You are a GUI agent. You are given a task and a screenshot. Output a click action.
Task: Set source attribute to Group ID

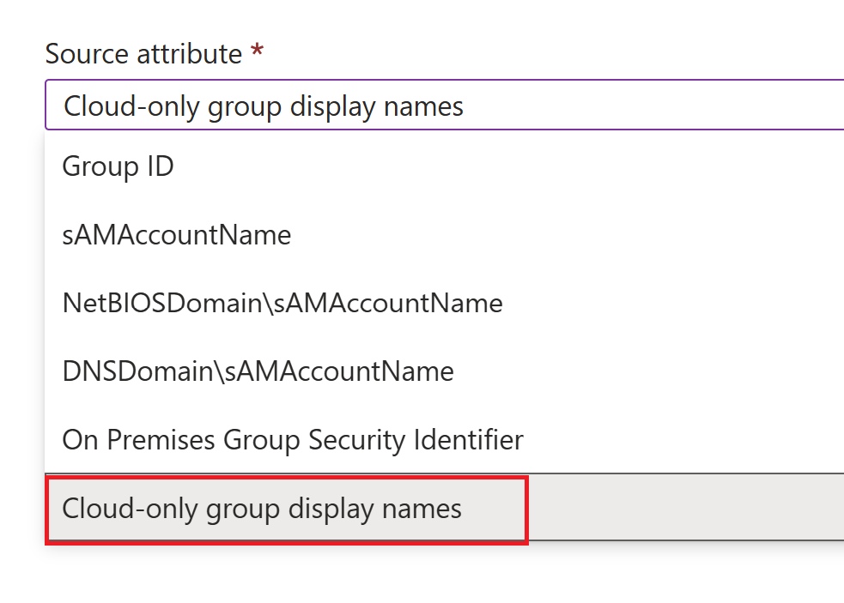tap(118, 166)
